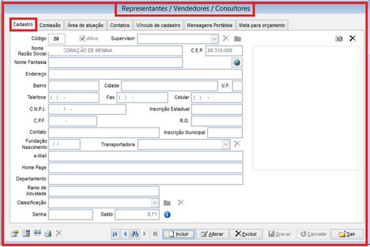Click the Celular field
This screenshot has height=247, width=370.
pos(216,97)
